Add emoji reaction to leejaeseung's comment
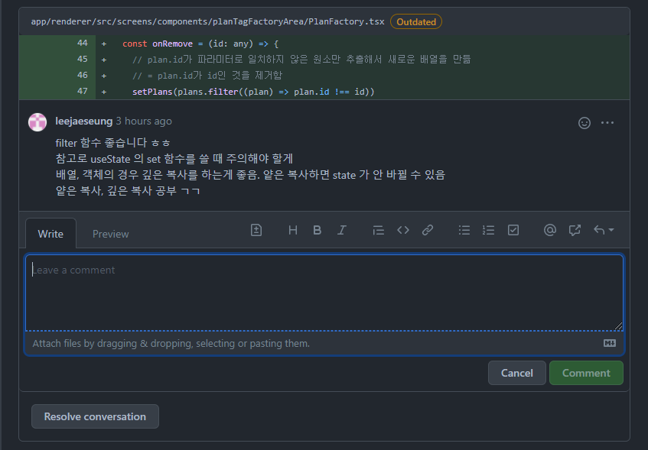The image size is (648, 450). click(x=585, y=123)
